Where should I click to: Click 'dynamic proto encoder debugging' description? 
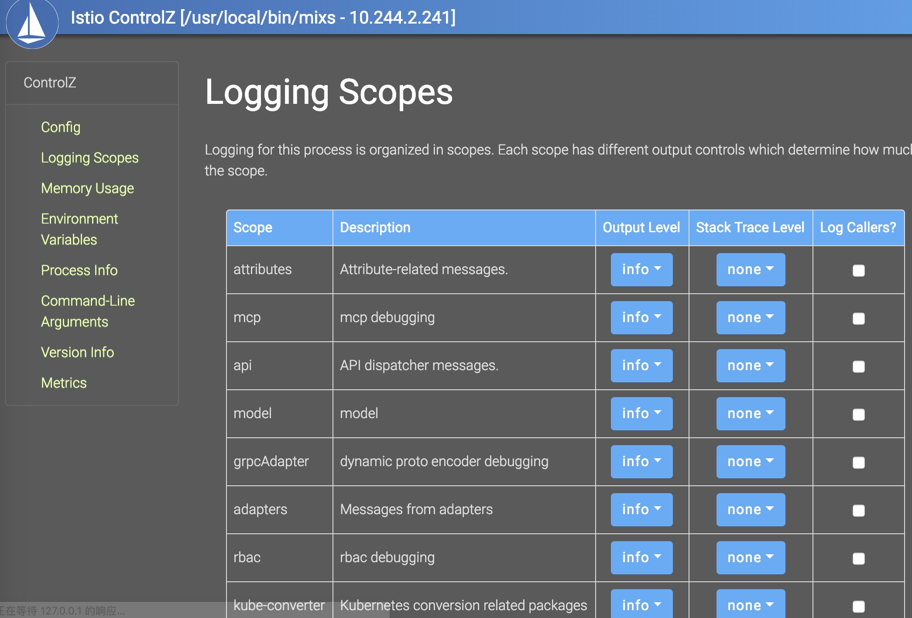coord(444,461)
